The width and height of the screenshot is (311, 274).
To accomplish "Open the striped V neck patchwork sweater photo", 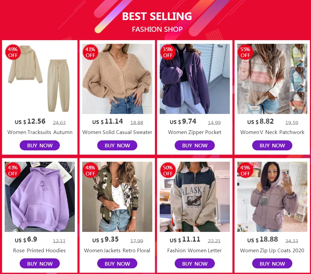I will click(272, 79).
